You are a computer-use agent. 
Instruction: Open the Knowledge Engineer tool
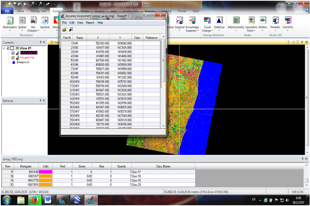click(x=192, y=20)
